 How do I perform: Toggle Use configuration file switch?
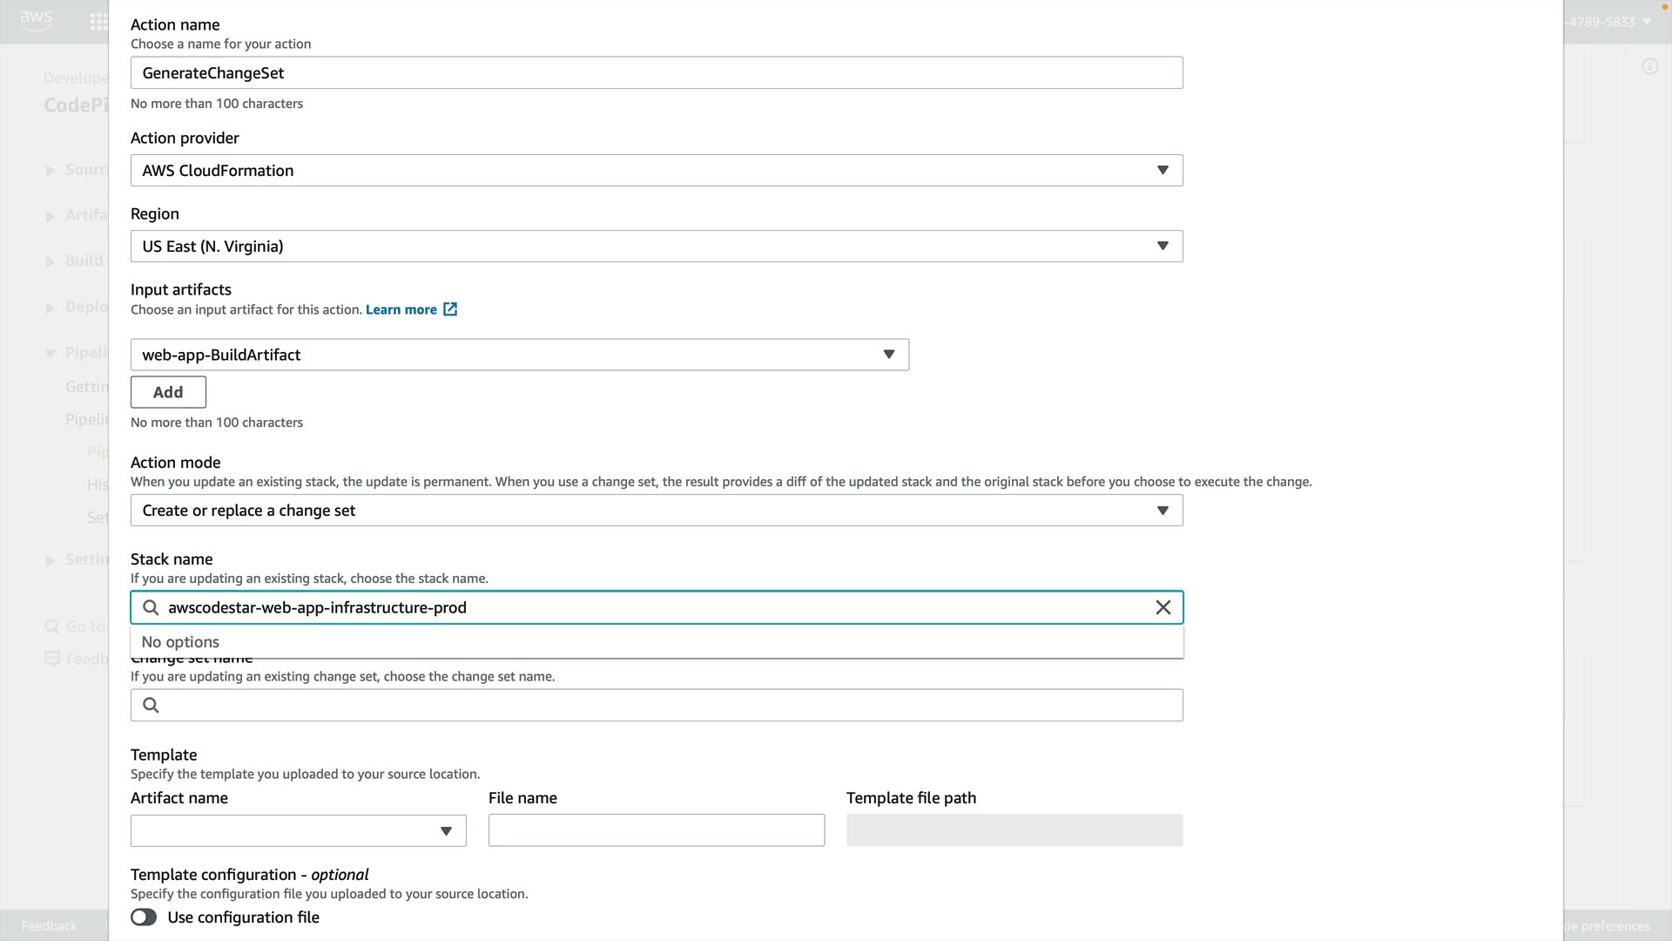pos(144,917)
